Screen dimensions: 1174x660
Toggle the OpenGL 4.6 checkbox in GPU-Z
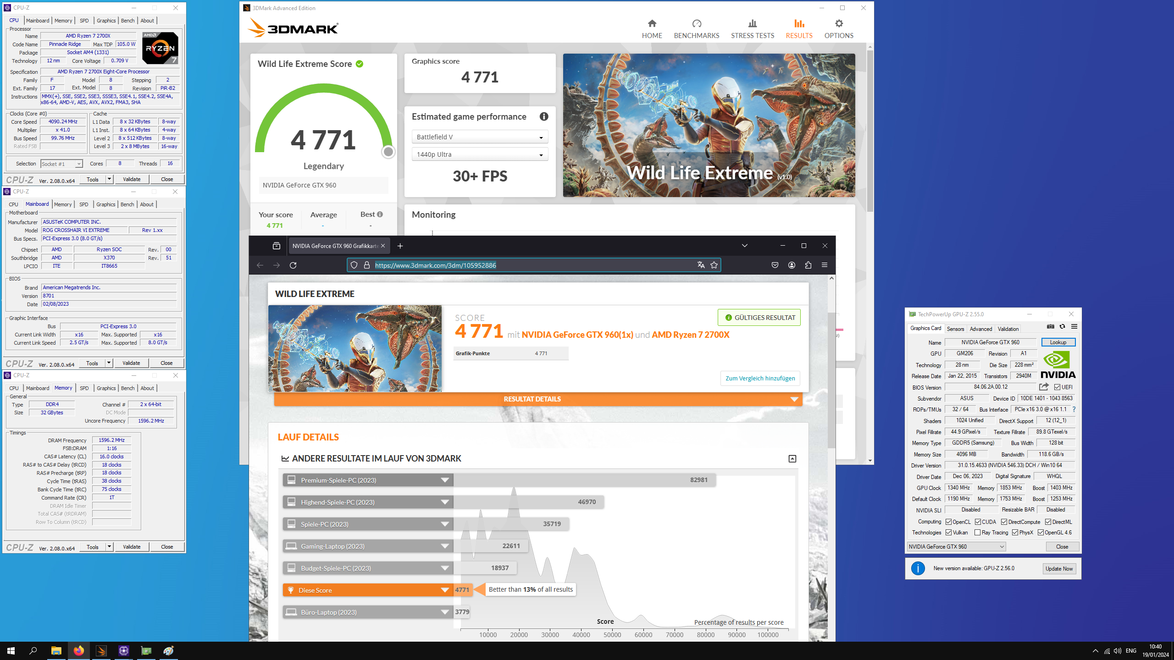(x=1041, y=533)
